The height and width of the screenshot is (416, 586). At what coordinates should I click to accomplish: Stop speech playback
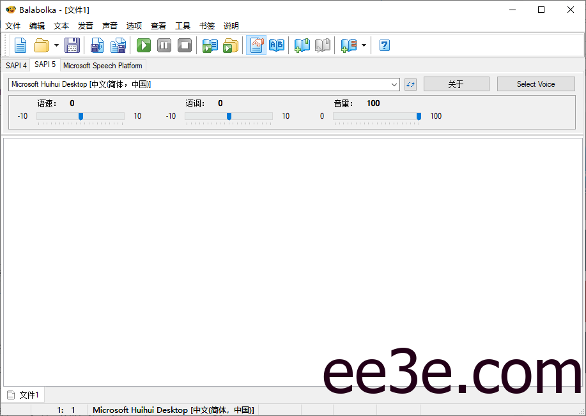tap(185, 45)
